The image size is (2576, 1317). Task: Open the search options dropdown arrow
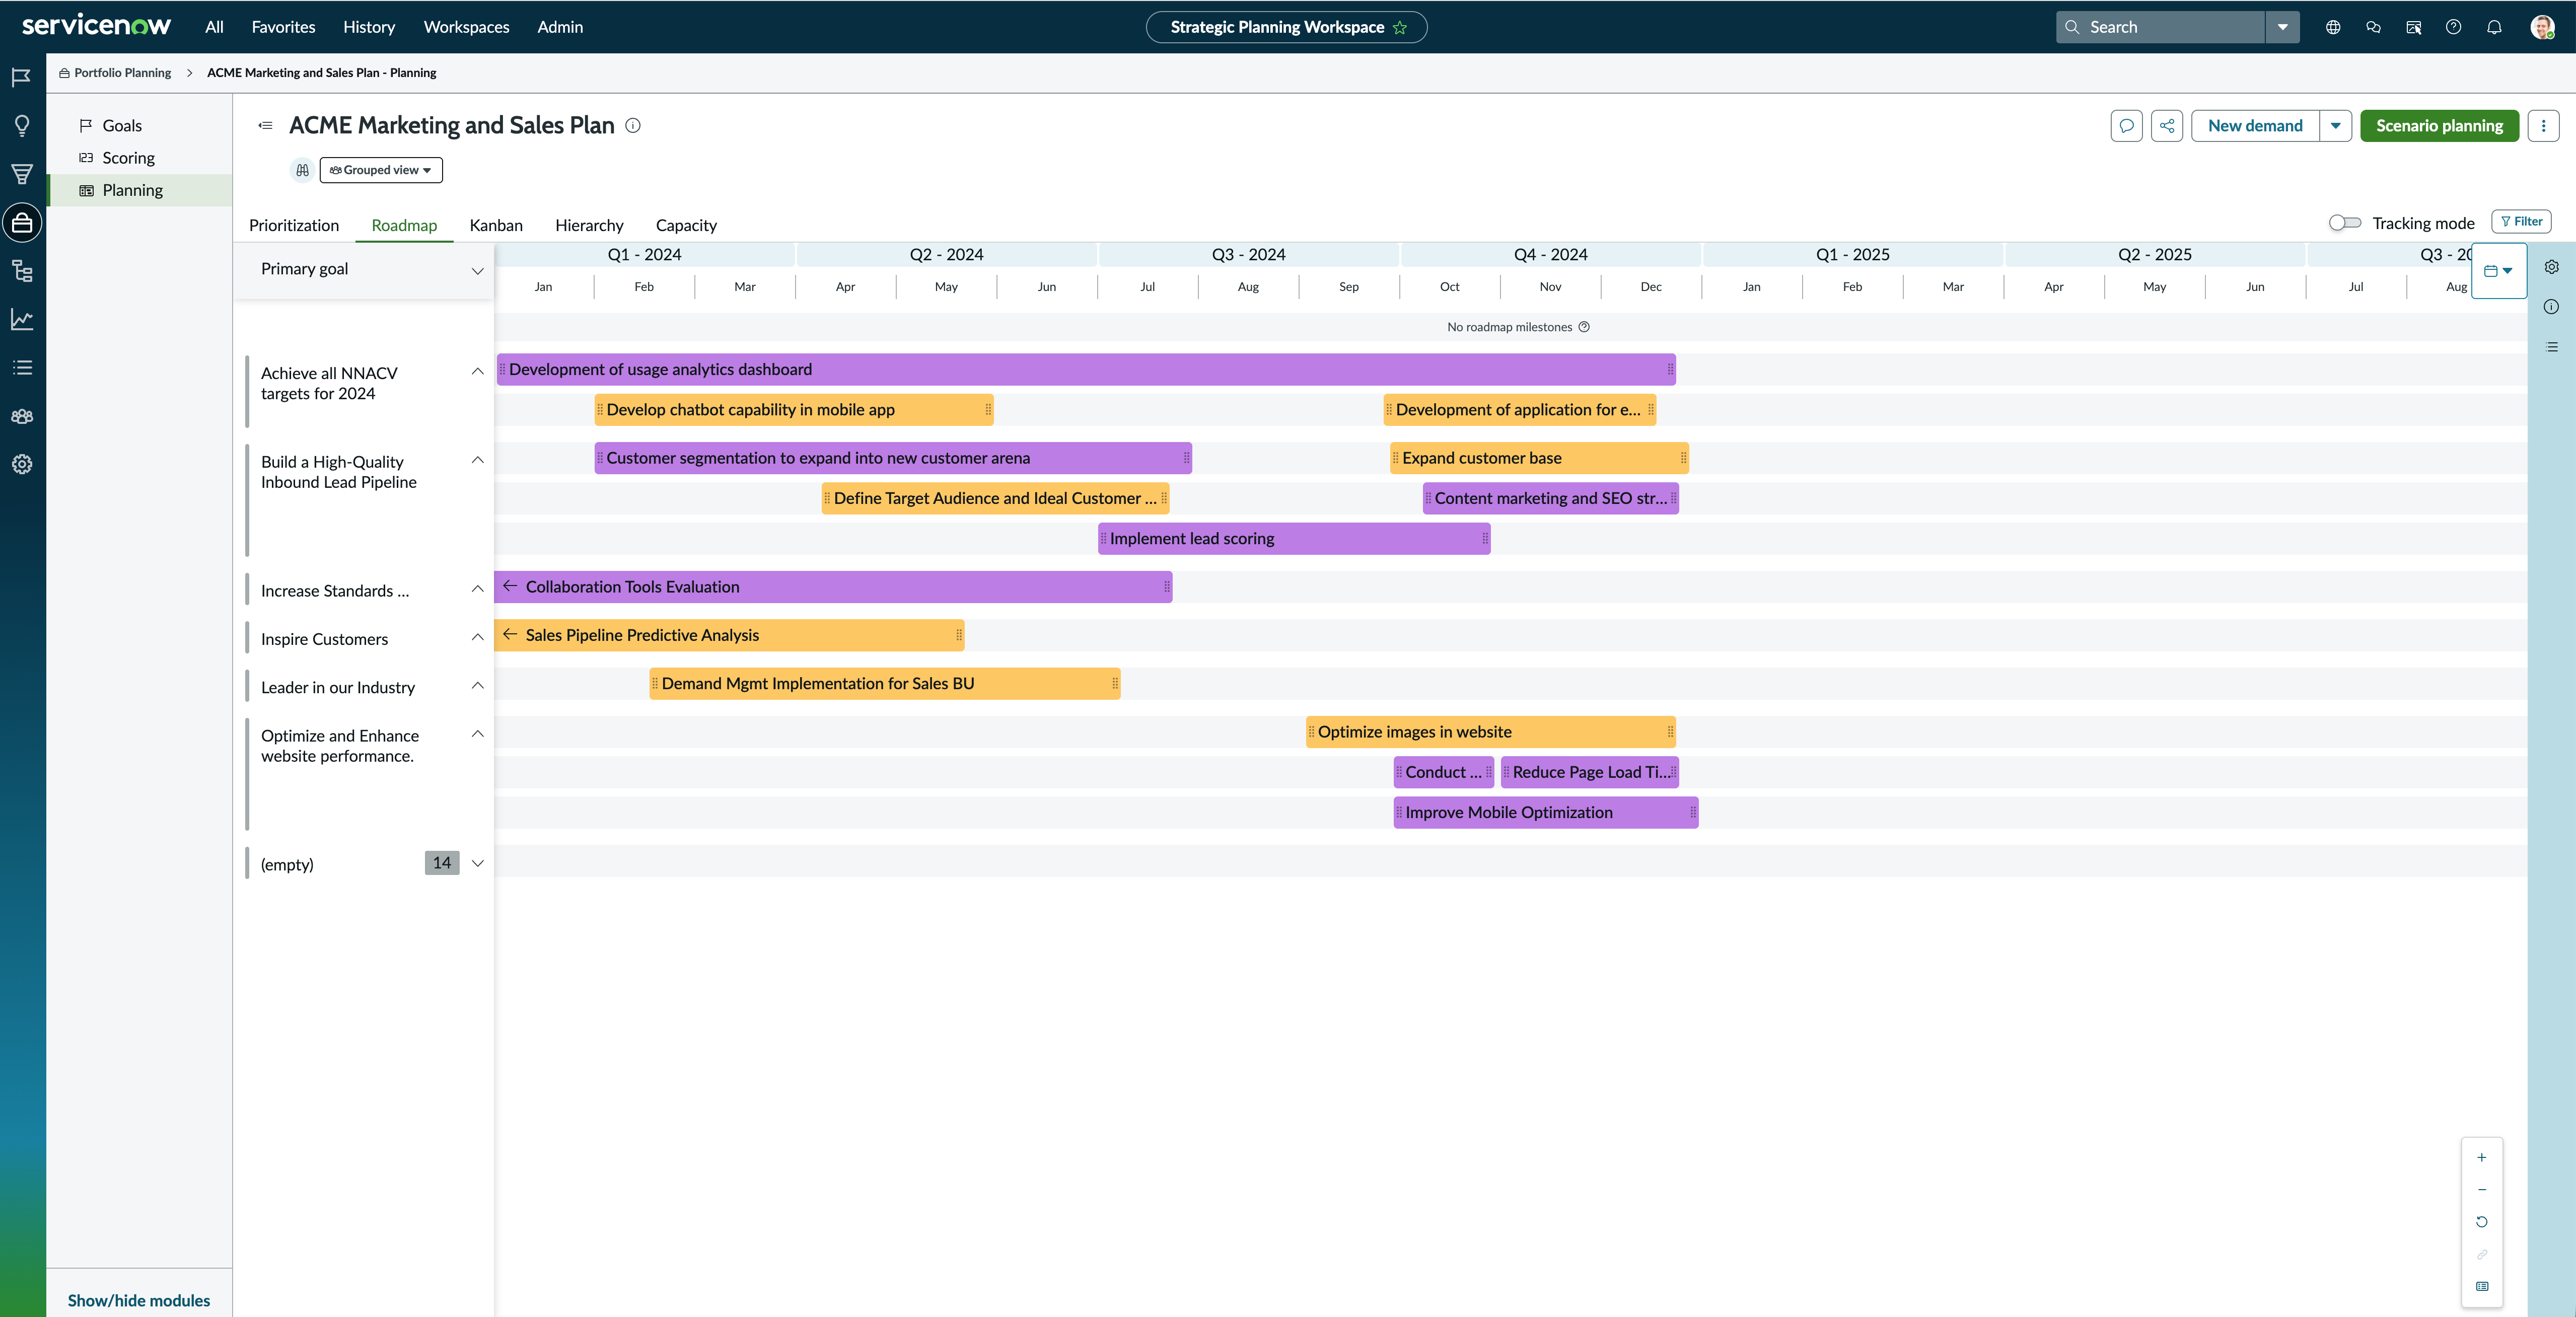click(x=2283, y=28)
